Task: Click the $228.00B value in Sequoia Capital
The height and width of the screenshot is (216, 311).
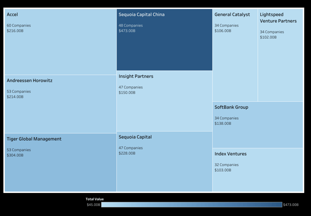Action: click(x=127, y=153)
